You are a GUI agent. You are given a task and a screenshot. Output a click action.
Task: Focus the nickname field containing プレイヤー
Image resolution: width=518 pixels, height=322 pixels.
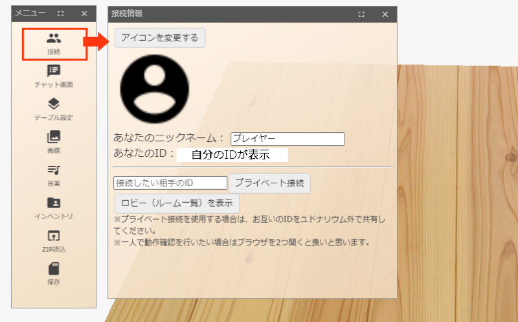pyautogui.click(x=287, y=139)
